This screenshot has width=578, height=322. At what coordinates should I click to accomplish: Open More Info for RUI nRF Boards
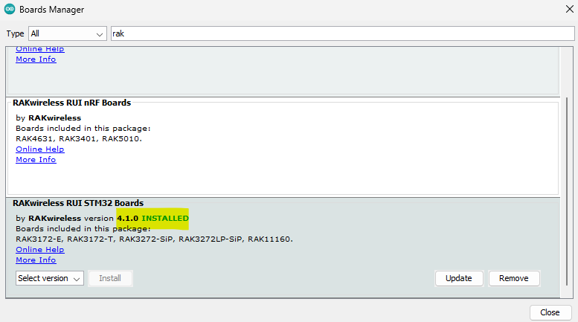36,160
